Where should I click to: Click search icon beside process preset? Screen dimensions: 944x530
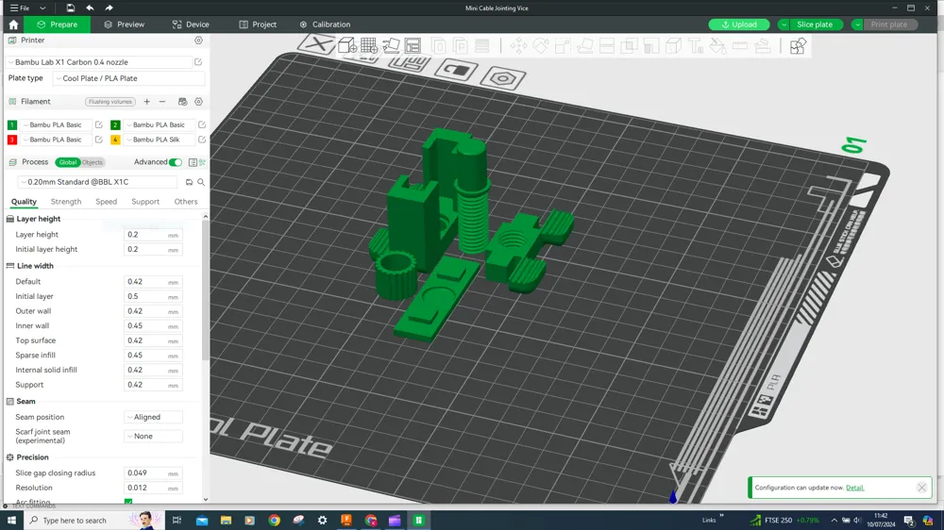(201, 182)
